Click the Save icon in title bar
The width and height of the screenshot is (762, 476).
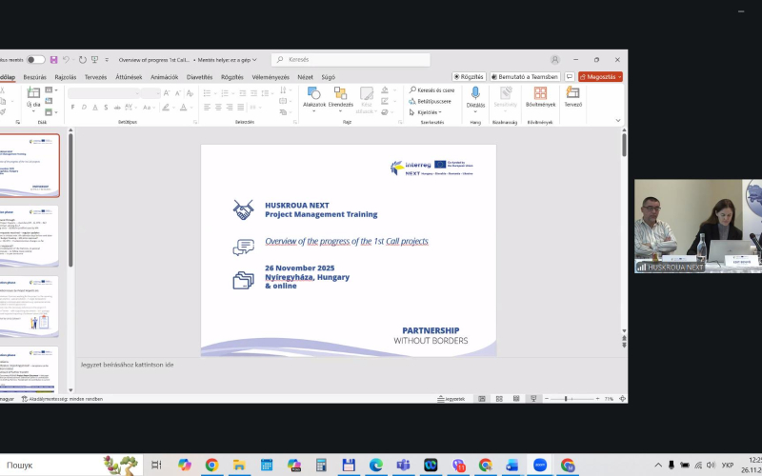tap(53, 59)
